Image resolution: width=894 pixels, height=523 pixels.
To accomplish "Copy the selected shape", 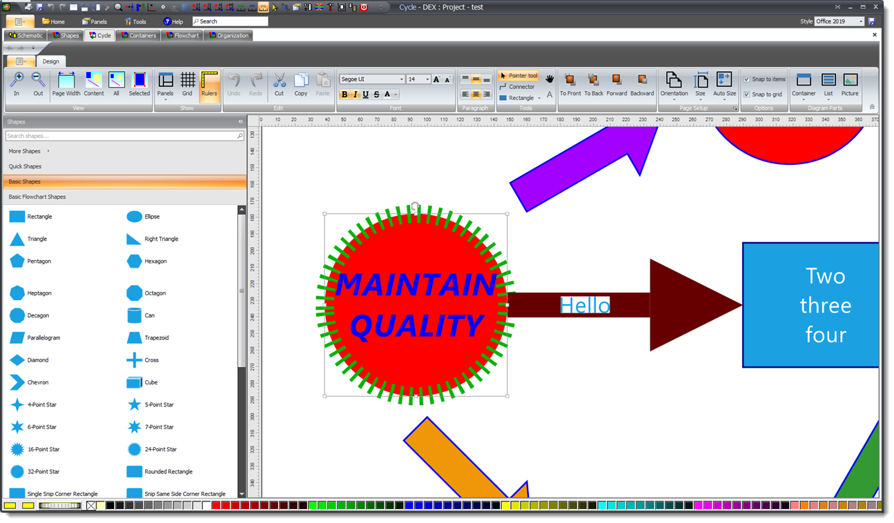I will [301, 83].
